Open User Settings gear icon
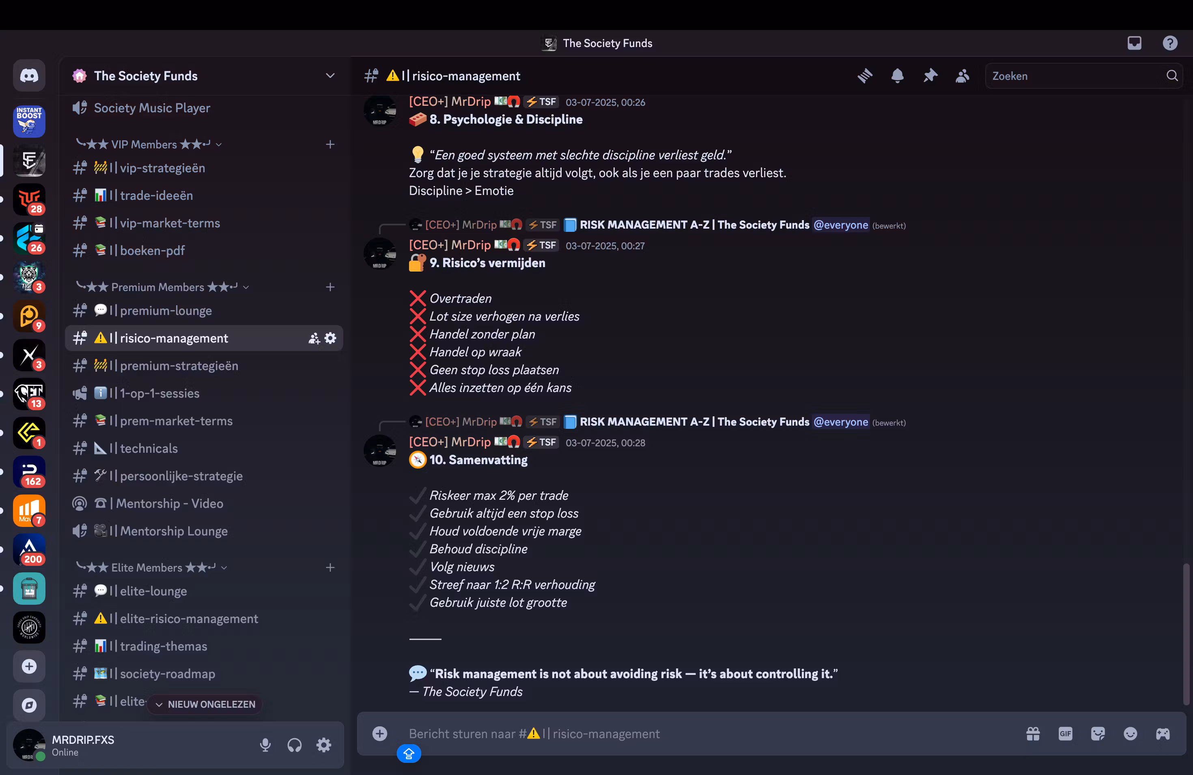The image size is (1193, 775). point(324,745)
